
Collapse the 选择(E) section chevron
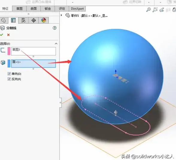coord(56,44)
